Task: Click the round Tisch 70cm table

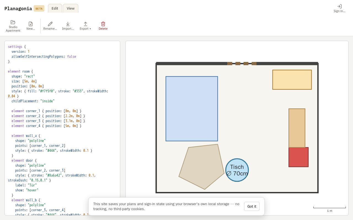Action: [237, 170]
